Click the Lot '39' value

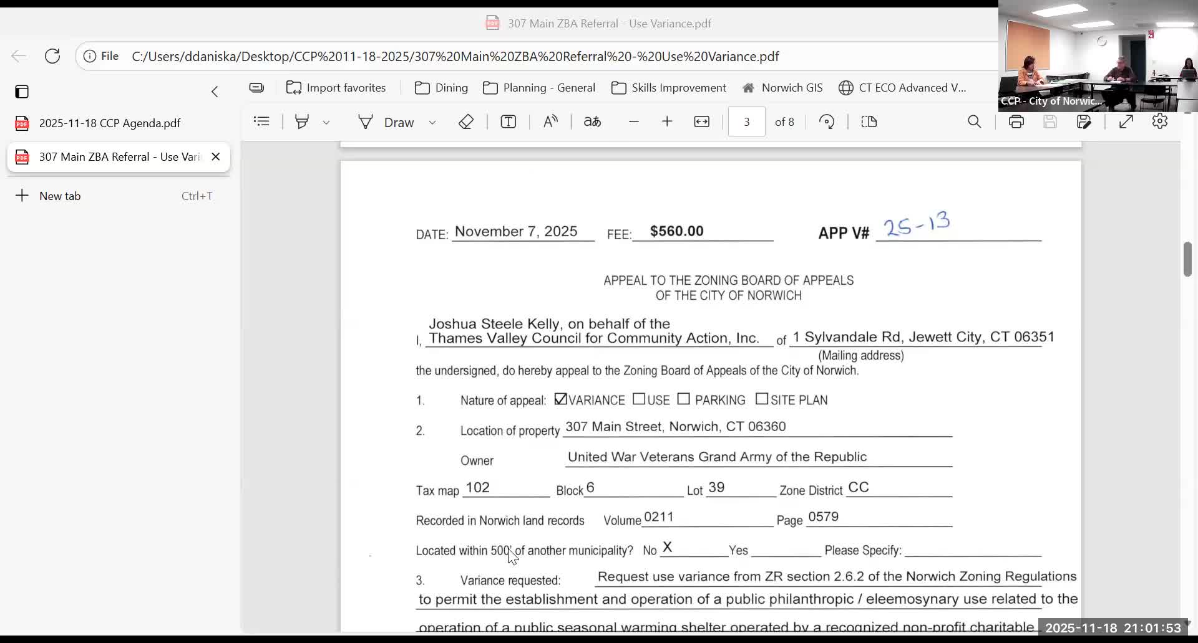click(x=716, y=488)
